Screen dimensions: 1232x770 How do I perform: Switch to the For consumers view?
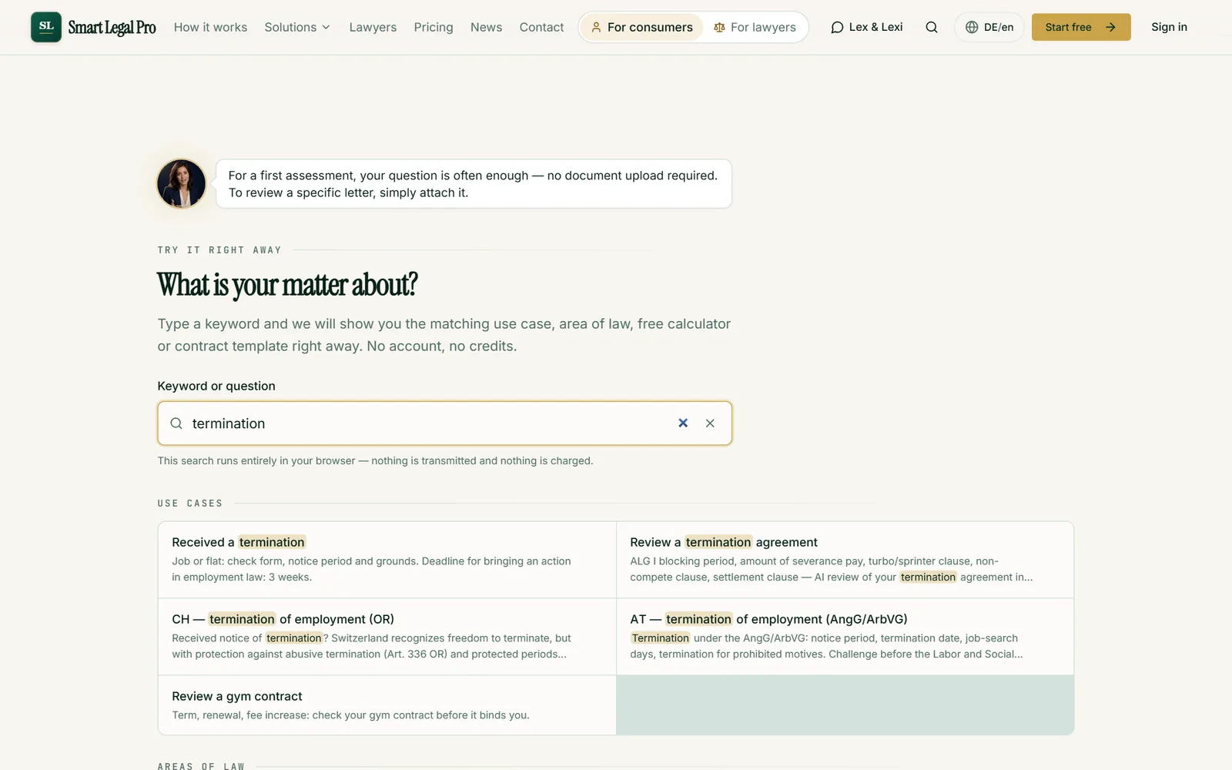[x=641, y=27]
